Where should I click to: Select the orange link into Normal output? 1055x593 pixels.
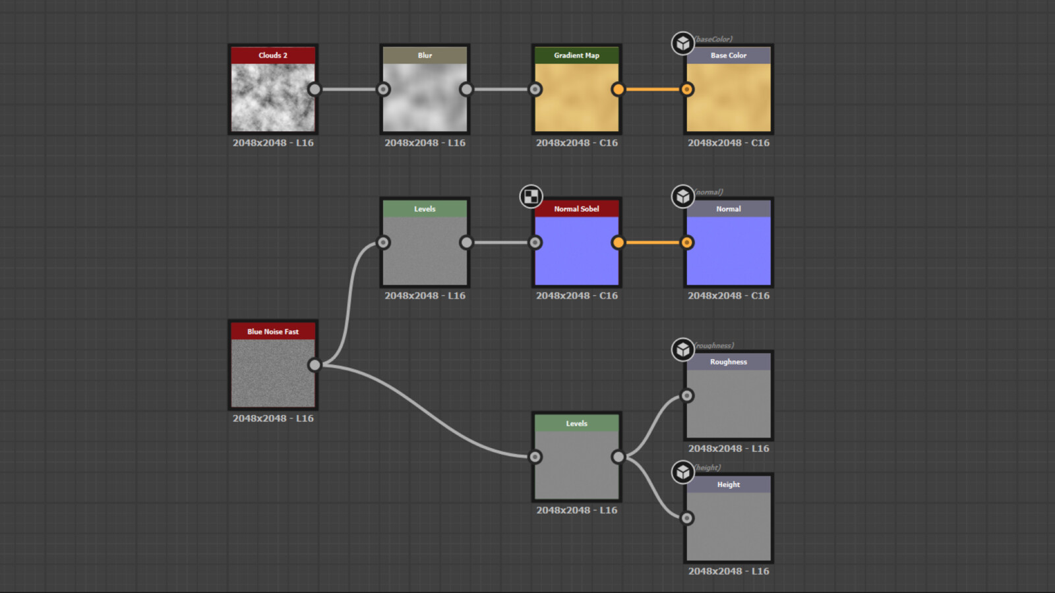click(653, 242)
